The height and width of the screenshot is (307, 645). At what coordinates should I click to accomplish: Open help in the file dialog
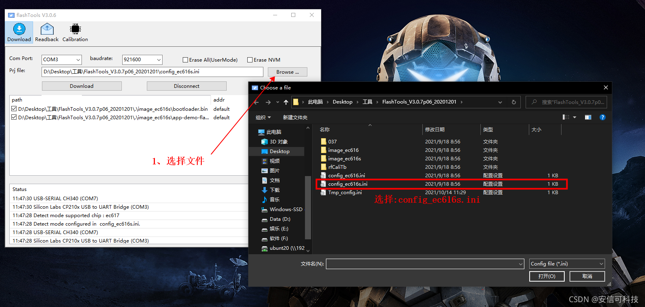tap(603, 117)
